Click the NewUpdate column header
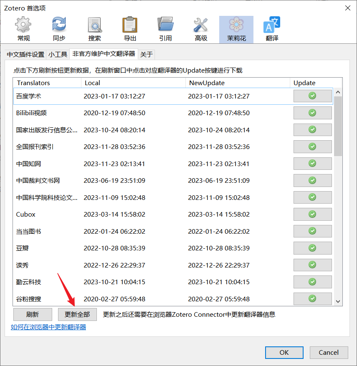This screenshot has width=357, height=366. tap(238, 83)
